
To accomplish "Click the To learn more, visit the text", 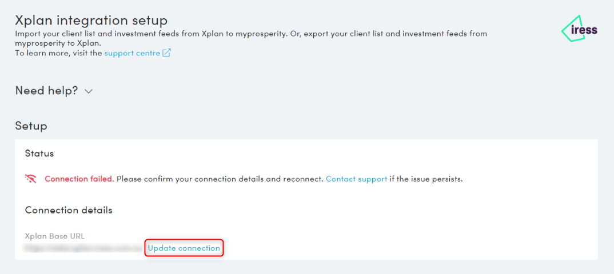I will click(58, 53).
